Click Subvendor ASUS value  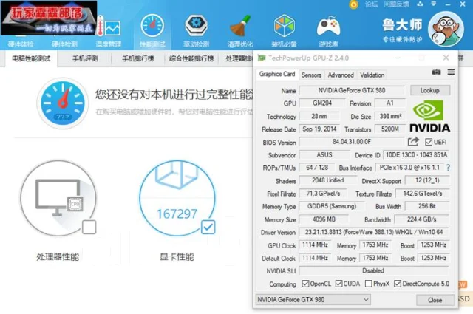(324, 154)
